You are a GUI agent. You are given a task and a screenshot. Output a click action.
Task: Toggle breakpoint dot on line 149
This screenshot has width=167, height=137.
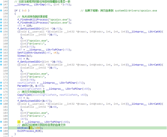click(1, 11)
